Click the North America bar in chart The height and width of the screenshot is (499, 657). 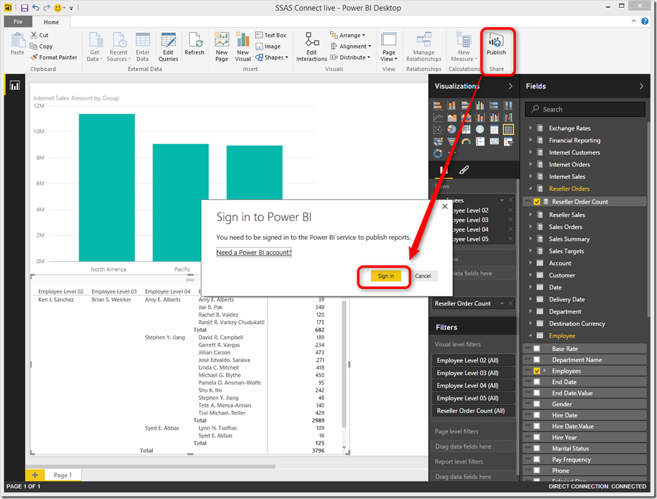point(107,187)
